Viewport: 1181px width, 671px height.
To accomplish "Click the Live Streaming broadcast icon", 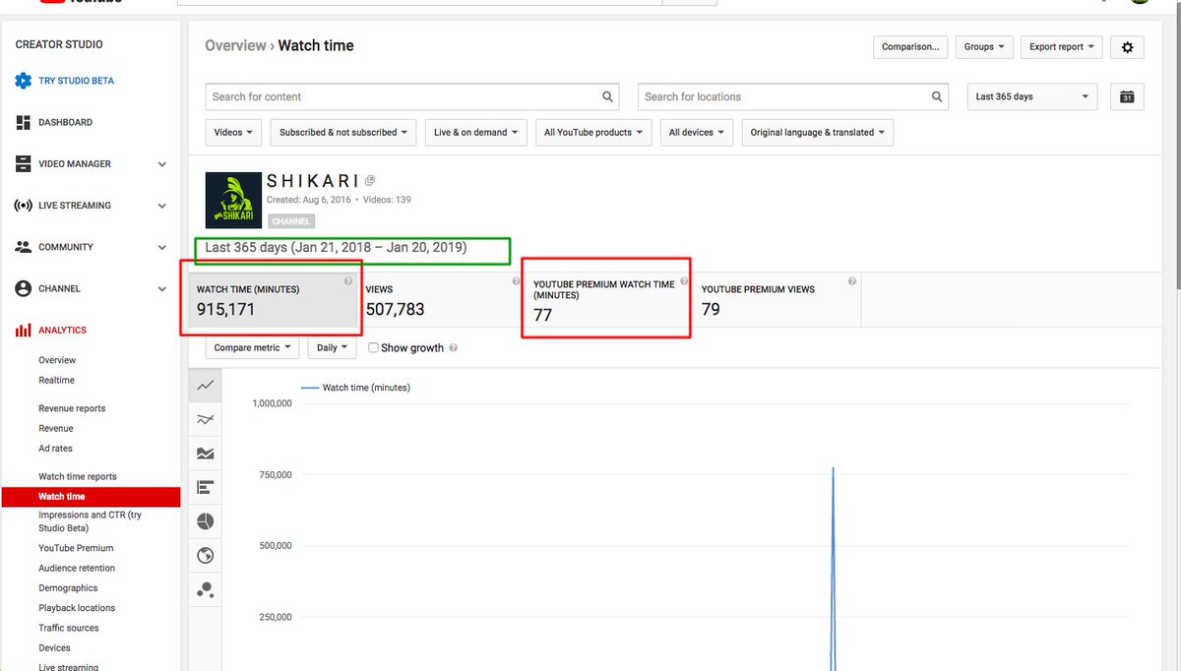I will (x=24, y=206).
